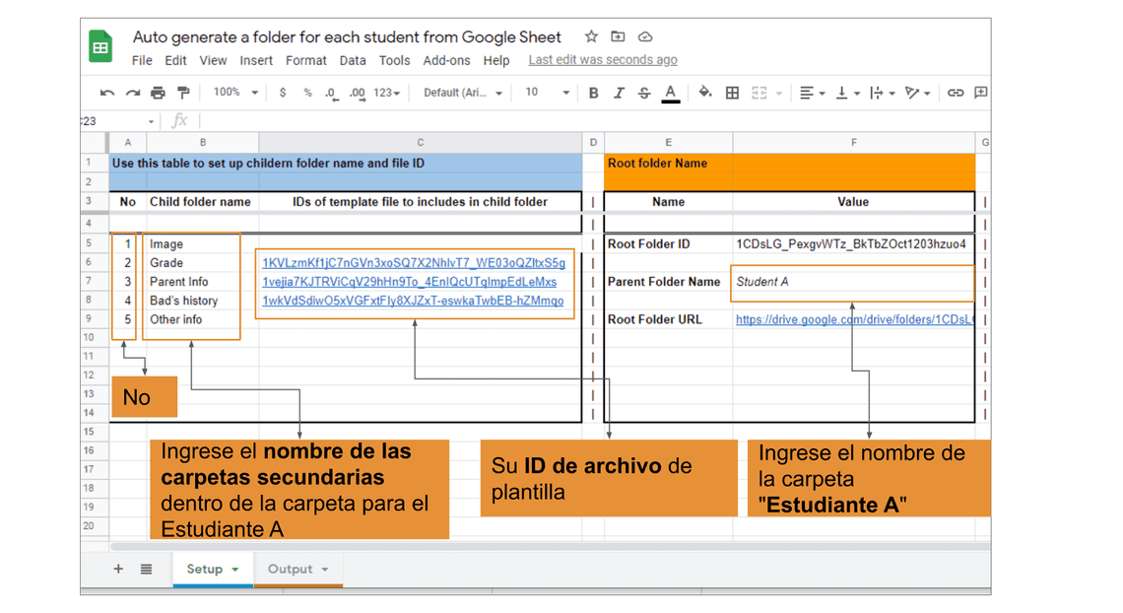Viewport: 1123px width, 613px height.
Task: Open the borders tool
Action: coord(732,93)
